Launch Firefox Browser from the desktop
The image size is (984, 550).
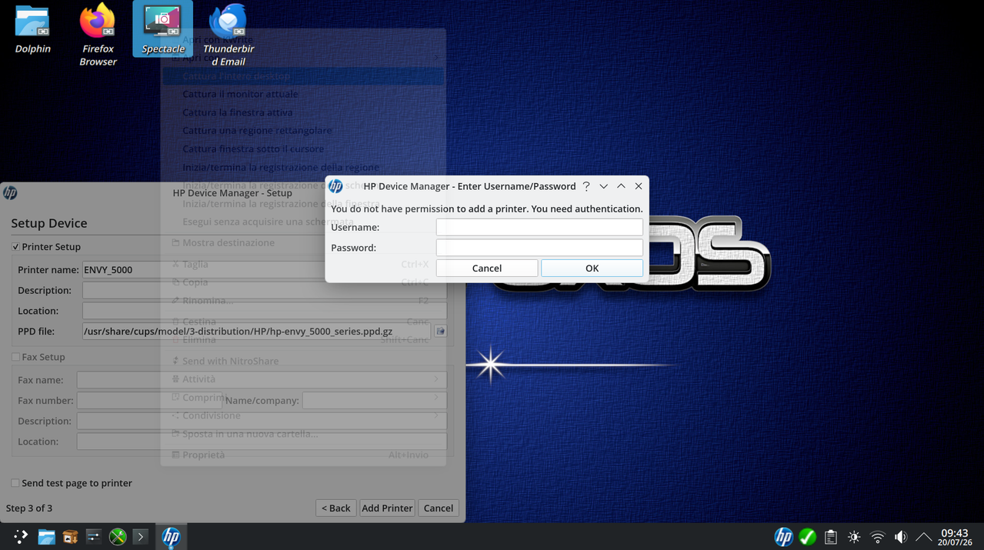[x=98, y=35]
